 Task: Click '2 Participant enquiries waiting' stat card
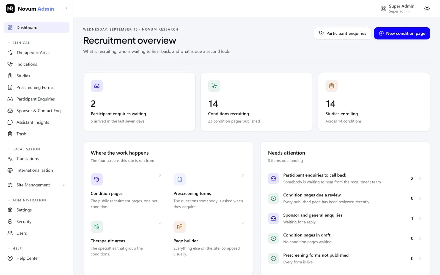coord(139,102)
